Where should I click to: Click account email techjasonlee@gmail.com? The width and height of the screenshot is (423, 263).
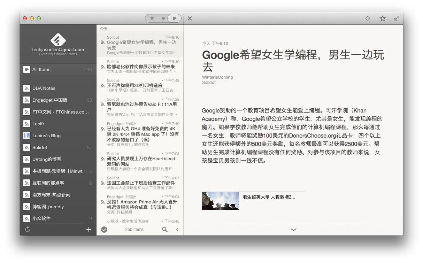[58, 49]
